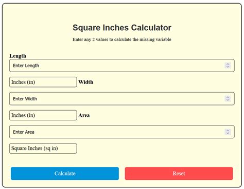Click the Enter Area input field

pos(122,132)
